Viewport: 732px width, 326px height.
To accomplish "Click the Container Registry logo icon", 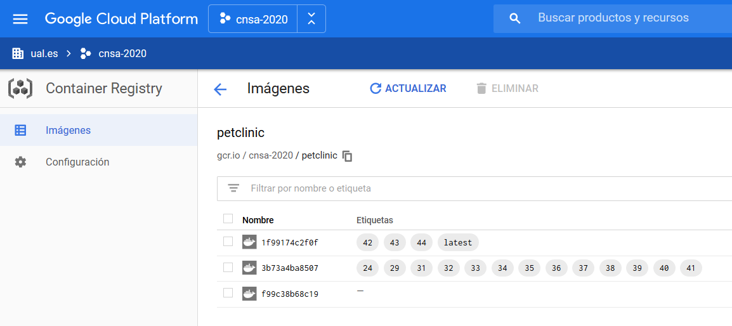I will click(20, 88).
